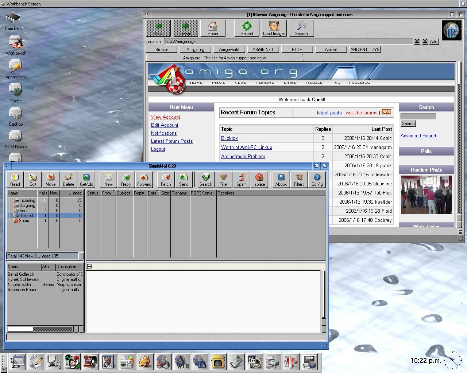Click Load Images in IBrowse
The height and width of the screenshot is (373, 467).
point(274,28)
